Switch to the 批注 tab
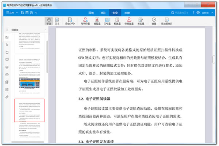The image size is (219, 146). 104,12
